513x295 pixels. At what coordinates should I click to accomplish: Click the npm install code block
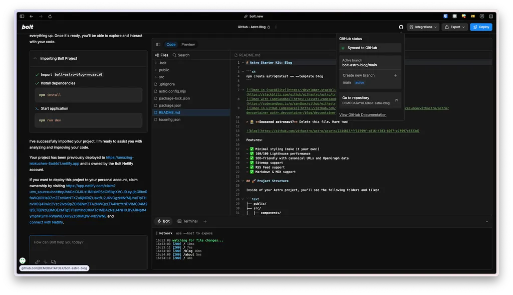(x=88, y=95)
